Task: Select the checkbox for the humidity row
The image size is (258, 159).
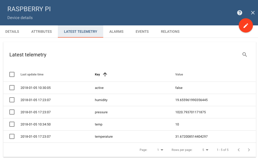Action: pos(12,100)
